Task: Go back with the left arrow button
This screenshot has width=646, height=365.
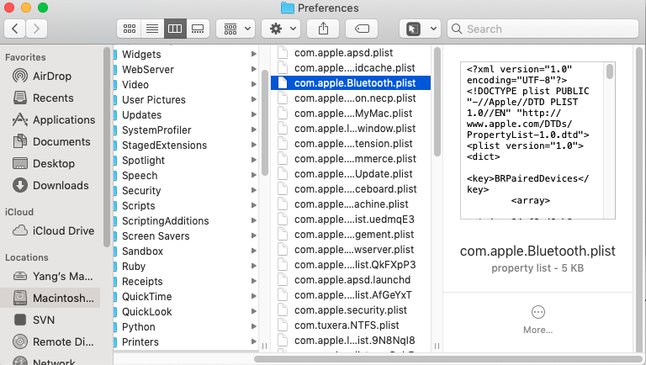Action: [x=15, y=29]
